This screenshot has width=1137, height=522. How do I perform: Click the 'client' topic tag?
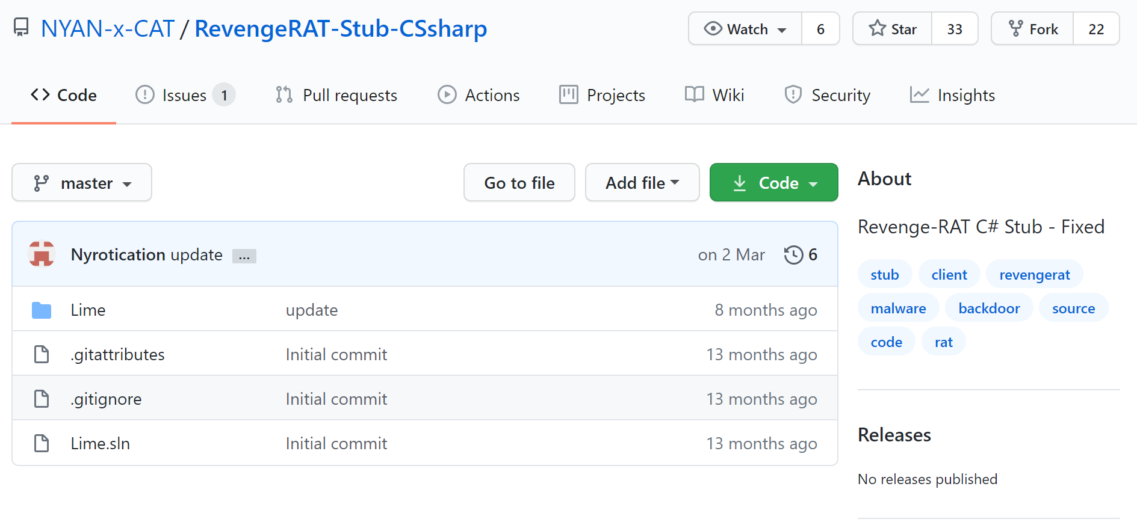click(949, 275)
